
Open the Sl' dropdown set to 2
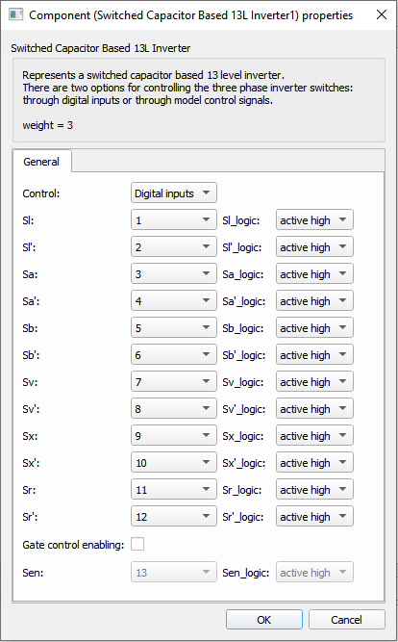[x=174, y=247]
